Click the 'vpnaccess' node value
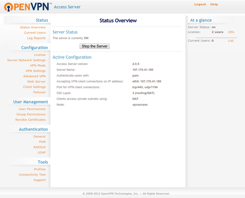Screen dimensions: 245x198 point(140,105)
